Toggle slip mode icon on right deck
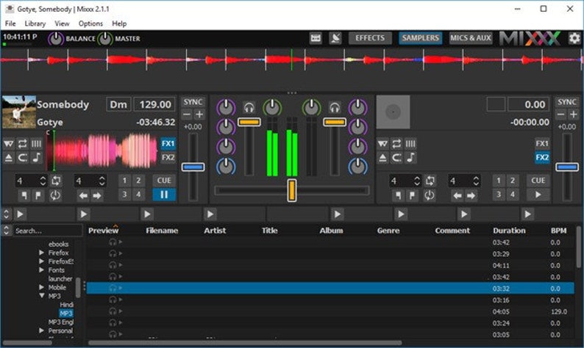This screenshot has height=348, width=584. coord(382,143)
